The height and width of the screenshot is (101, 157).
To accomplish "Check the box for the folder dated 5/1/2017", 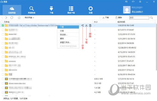I will pyautogui.click(x=3, y=61).
